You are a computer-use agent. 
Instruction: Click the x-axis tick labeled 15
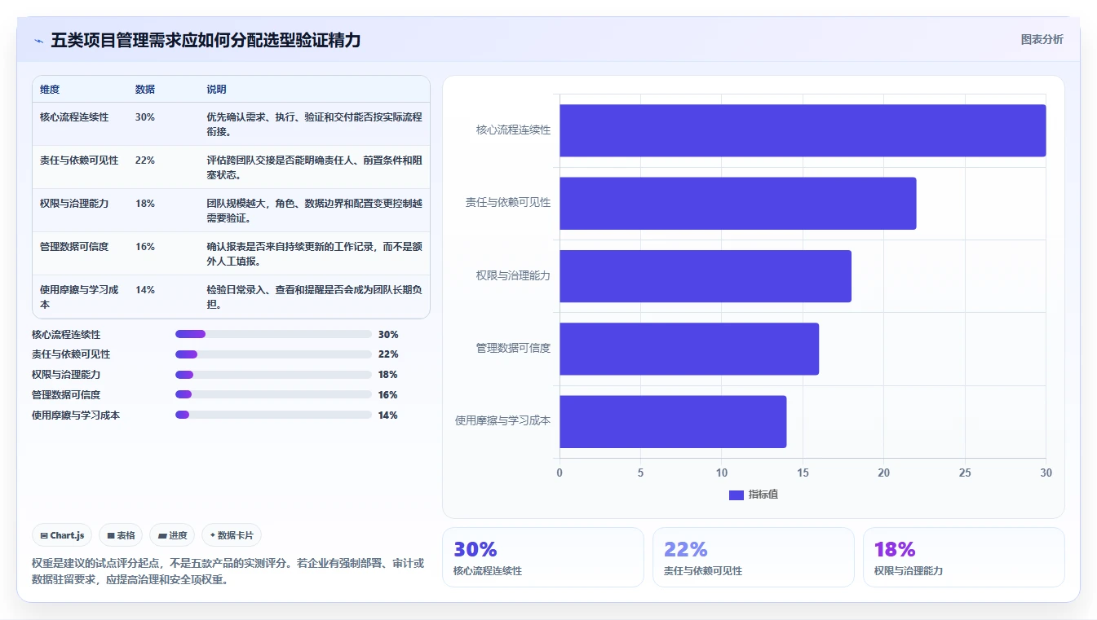[x=803, y=473]
